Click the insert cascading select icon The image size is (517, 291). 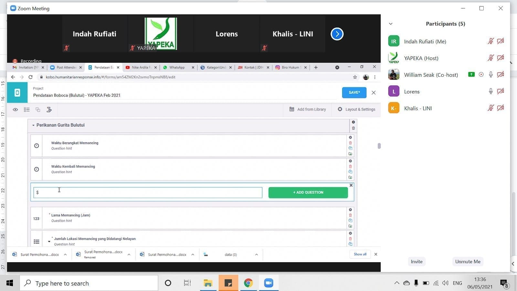(x=49, y=110)
